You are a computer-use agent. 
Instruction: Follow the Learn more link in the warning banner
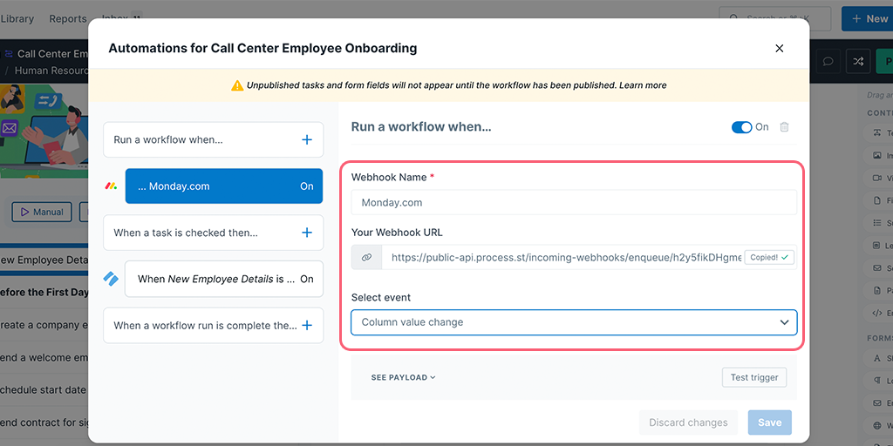coord(644,85)
